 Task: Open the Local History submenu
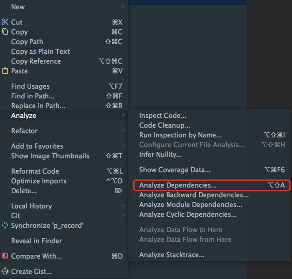tap(31, 206)
